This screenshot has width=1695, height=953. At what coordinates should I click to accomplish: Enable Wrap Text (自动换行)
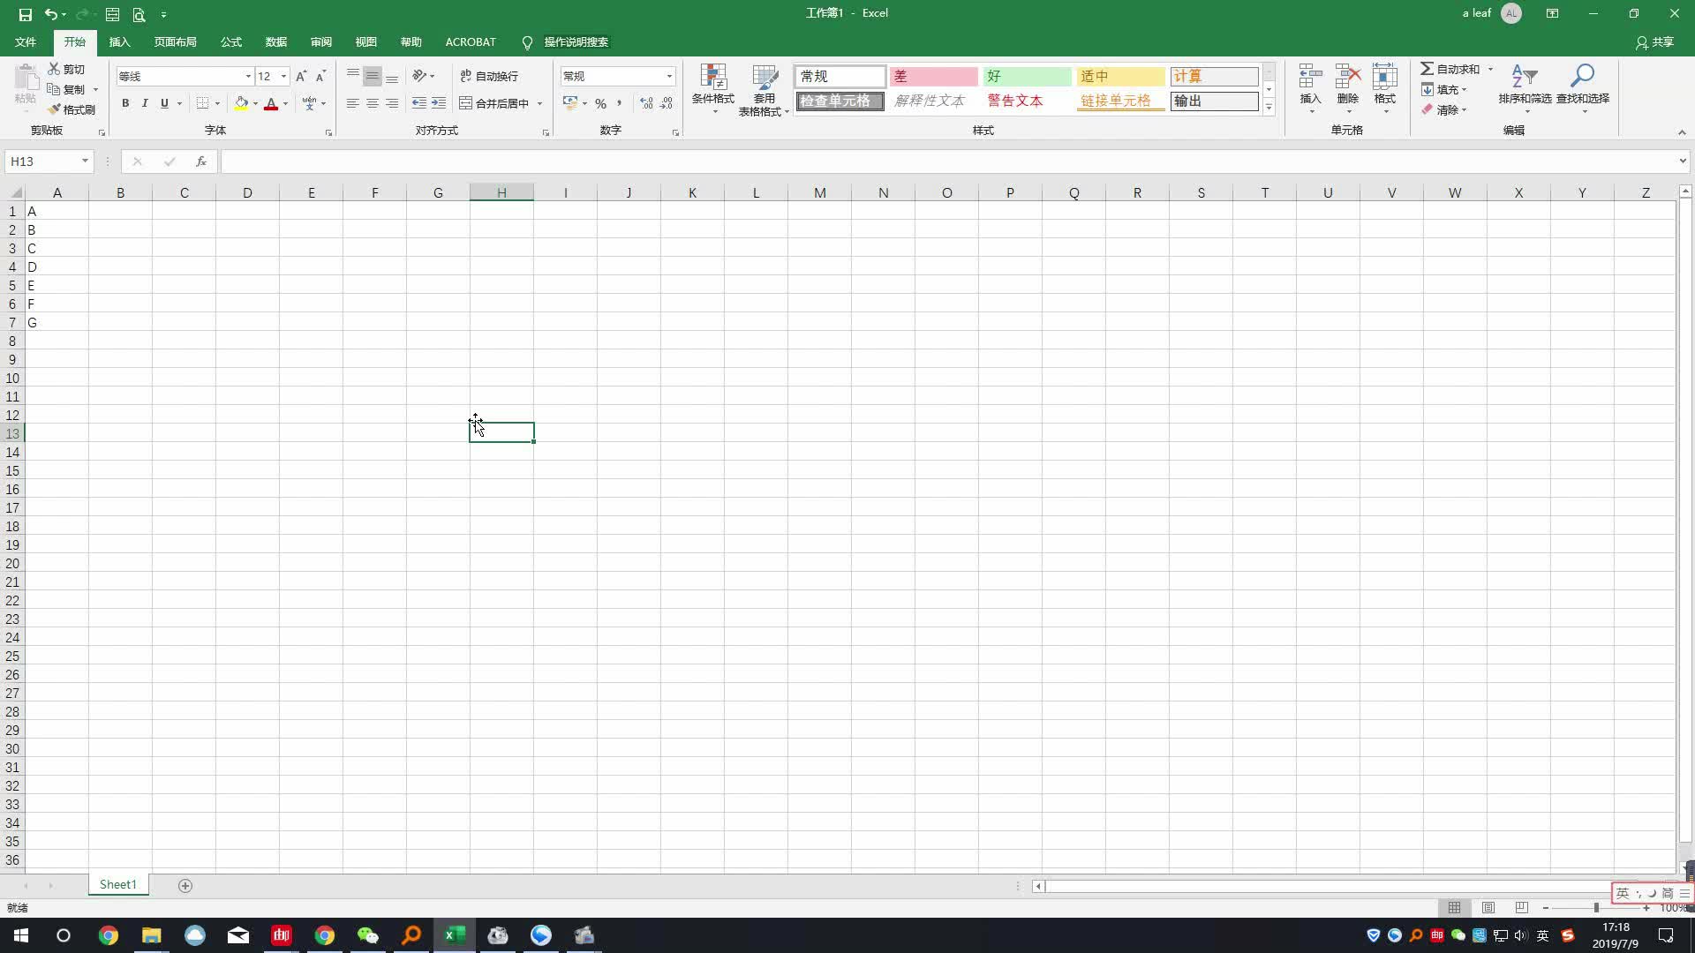click(490, 77)
